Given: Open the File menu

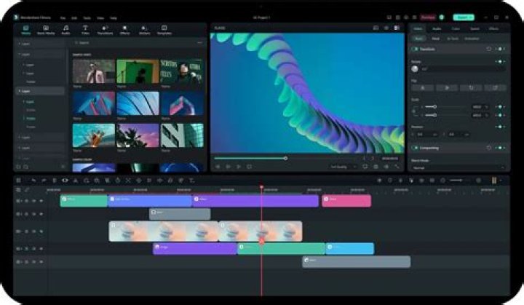Looking at the screenshot, I should (63, 16).
